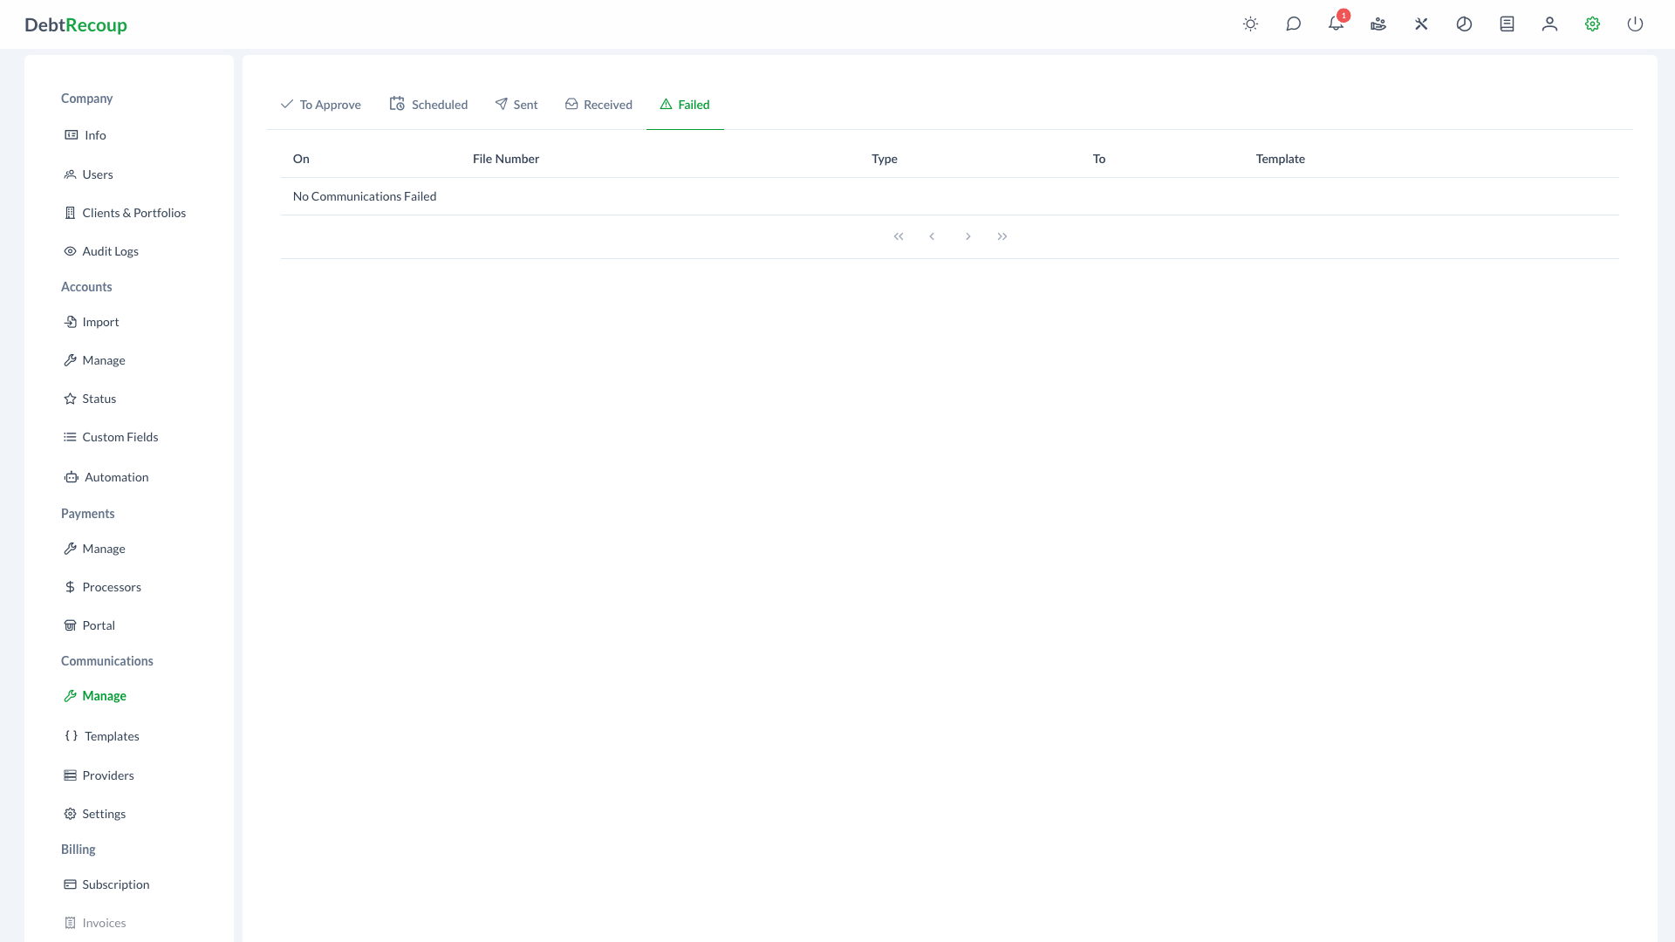Jump to the last page arrows
The height and width of the screenshot is (942, 1675).
tap(1002, 236)
